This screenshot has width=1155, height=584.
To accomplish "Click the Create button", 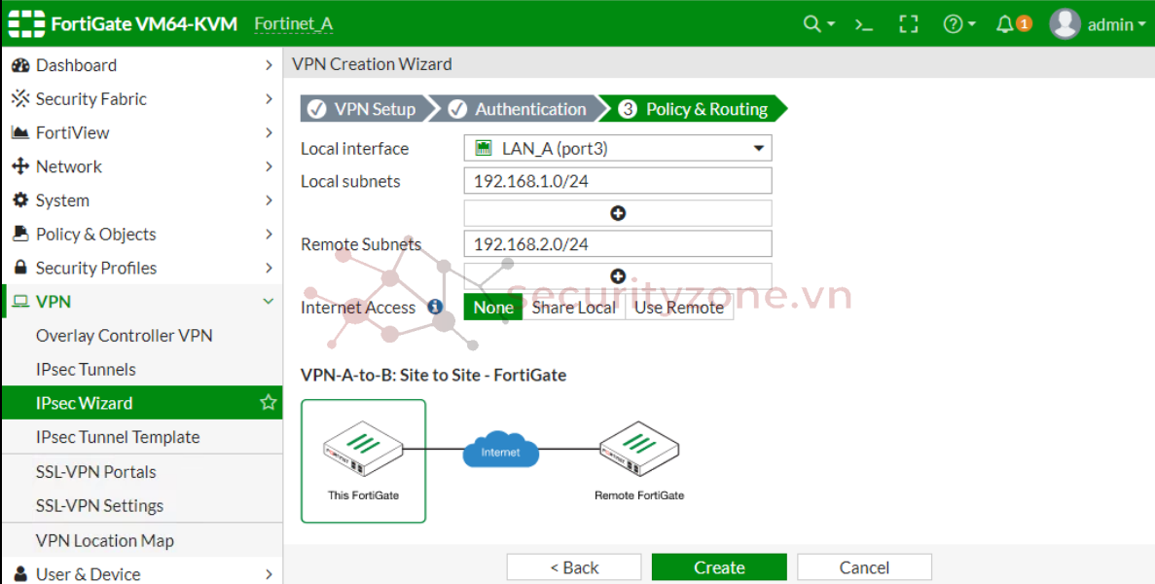I will pos(719,567).
